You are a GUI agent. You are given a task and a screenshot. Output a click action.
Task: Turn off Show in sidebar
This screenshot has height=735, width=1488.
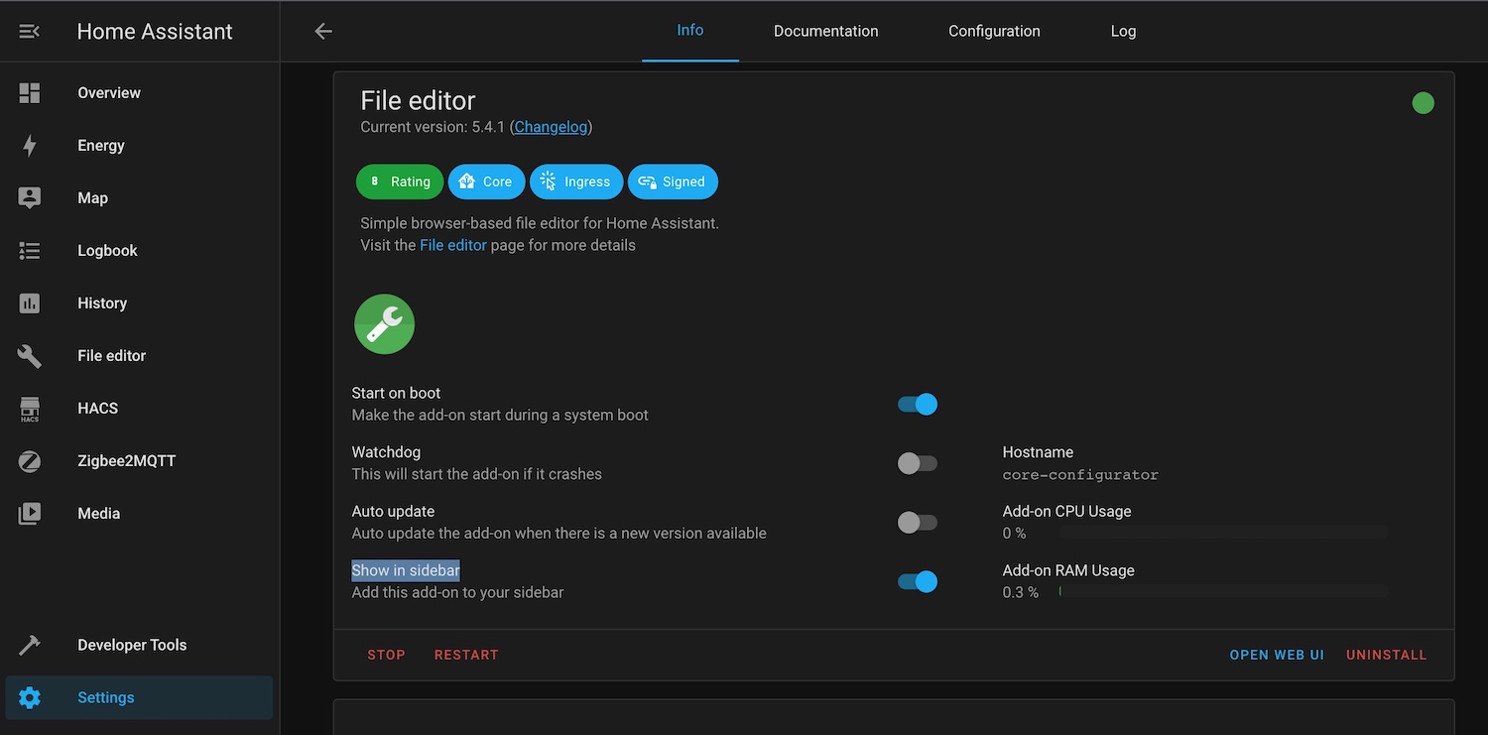coord(917,581)
